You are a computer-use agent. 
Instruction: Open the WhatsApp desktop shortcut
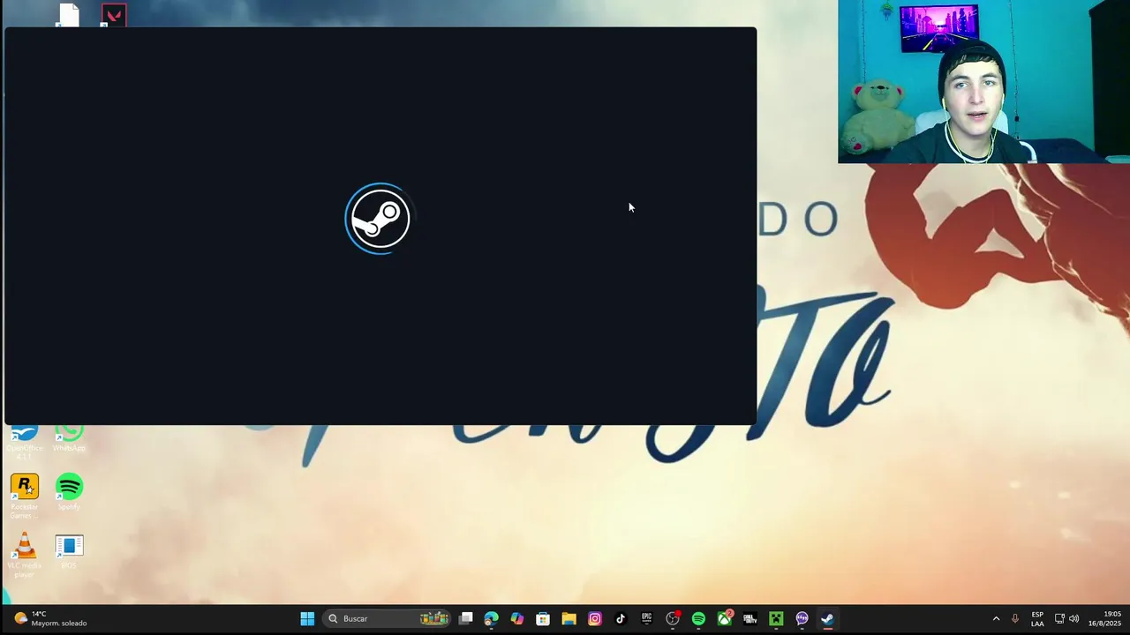click(69, 438)
